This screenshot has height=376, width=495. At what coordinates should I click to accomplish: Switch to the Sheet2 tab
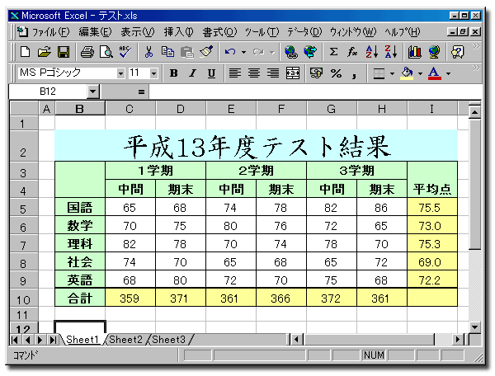coord(125,340)
